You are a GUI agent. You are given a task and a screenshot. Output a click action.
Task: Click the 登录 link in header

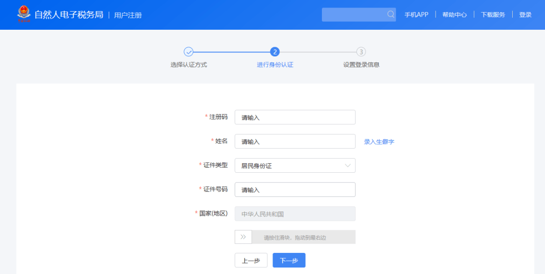tap(525, 15)
